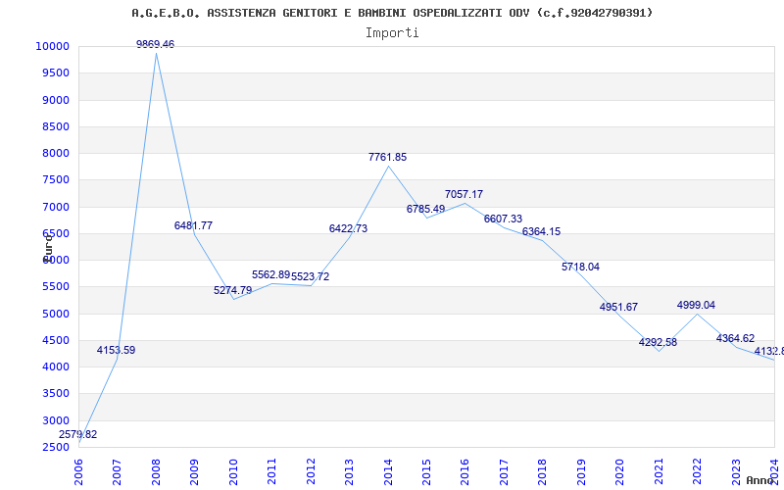Screen dimensions: 784x490
Task: Click y-axis tick label 9500
Action: 56,73
